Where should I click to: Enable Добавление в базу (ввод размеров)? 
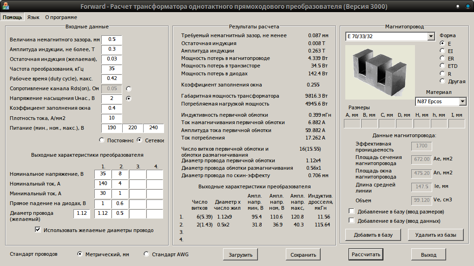pyautogui.click(x=351, y=211)
